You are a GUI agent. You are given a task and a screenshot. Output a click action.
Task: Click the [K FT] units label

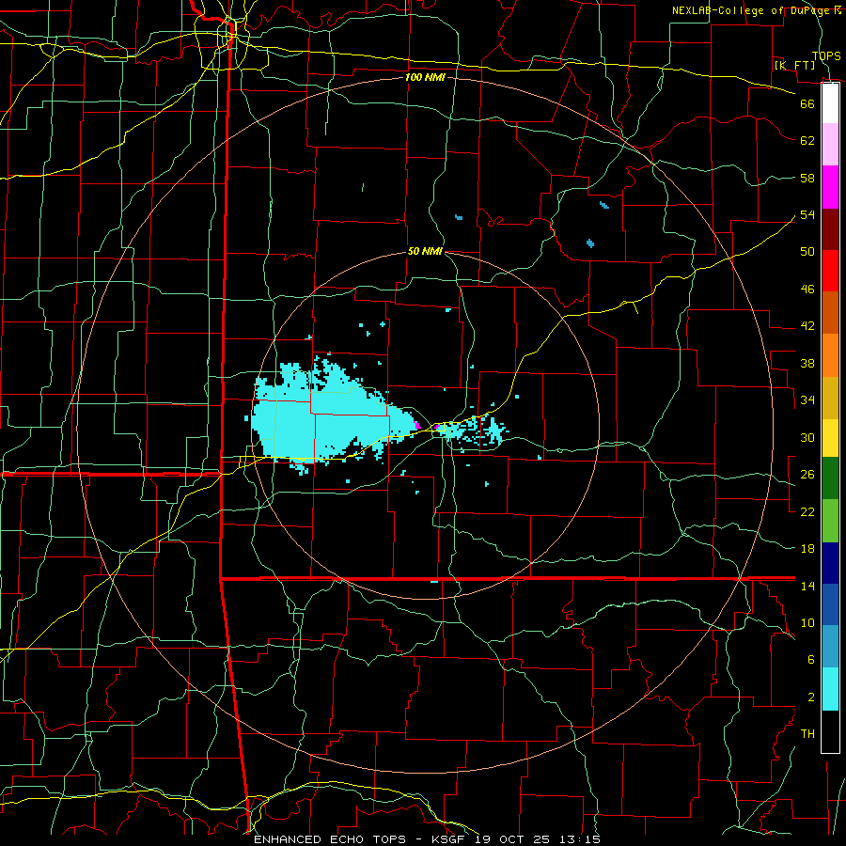(x=794, y=65)
